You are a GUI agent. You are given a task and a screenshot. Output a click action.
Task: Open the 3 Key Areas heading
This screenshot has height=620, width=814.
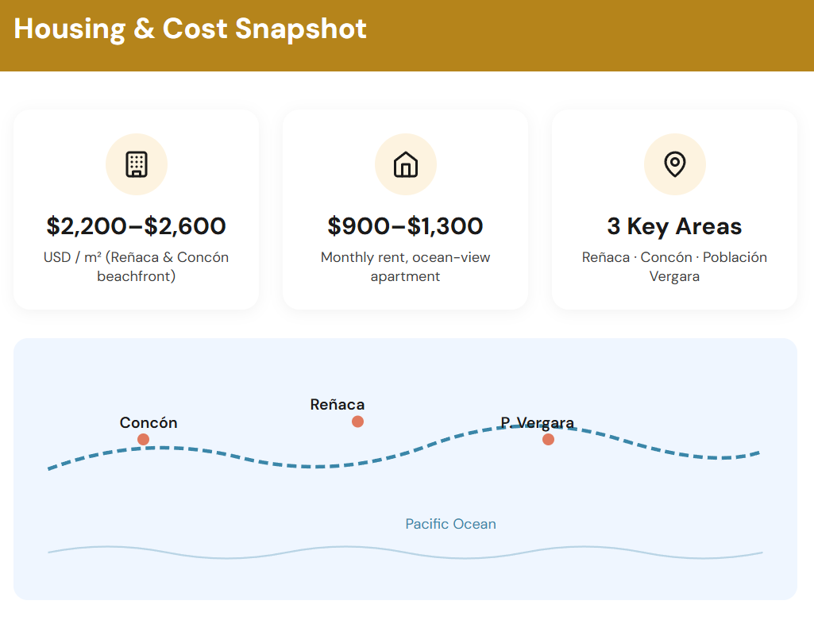coord(674,226)
